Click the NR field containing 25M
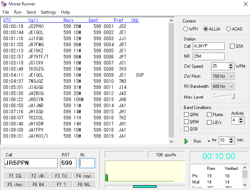 coord(208,56)
